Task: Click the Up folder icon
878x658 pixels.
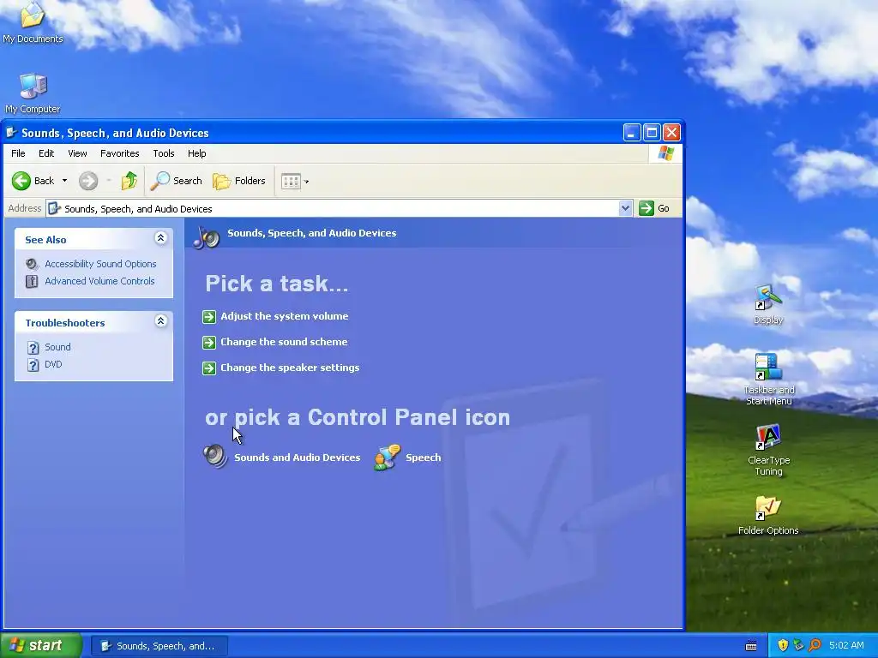Action: click(x=129, y=181)
